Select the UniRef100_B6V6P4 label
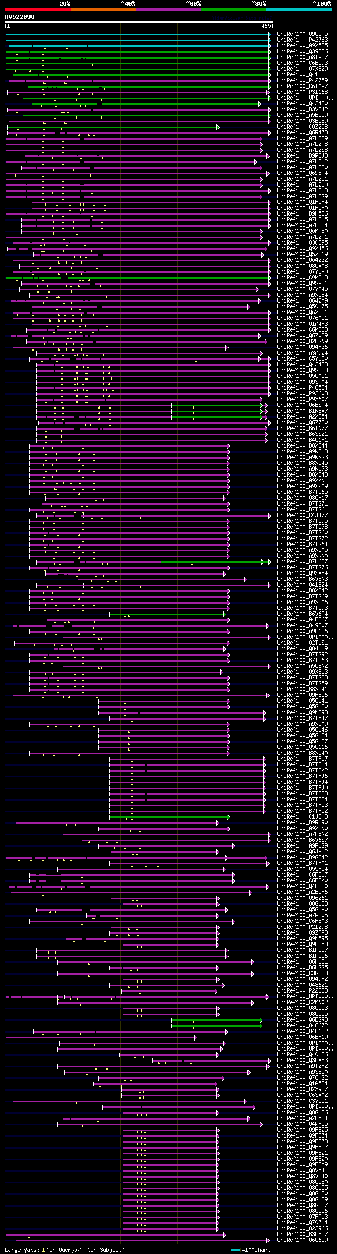This screenshot has height=1254, width=337. (302, 614)
